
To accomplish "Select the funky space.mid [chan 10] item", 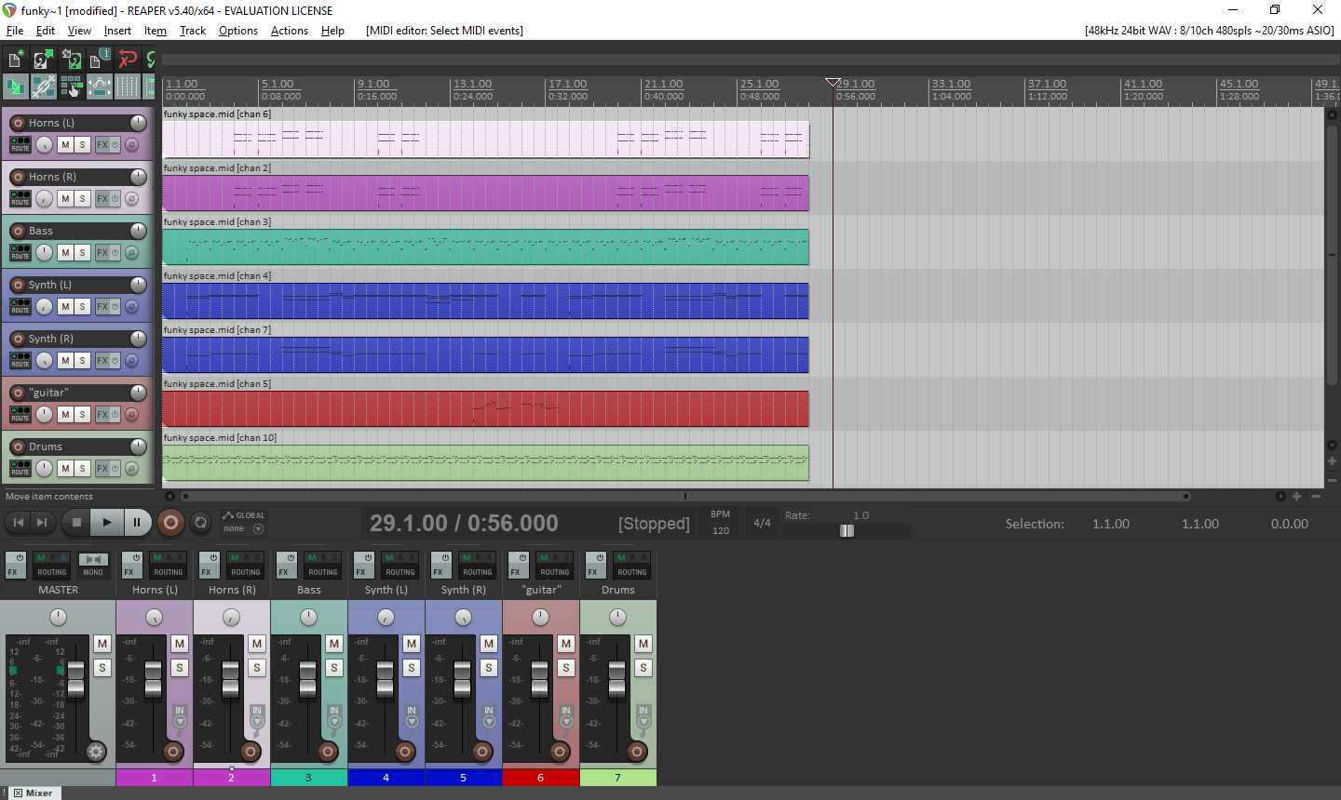I will point(485,462).
